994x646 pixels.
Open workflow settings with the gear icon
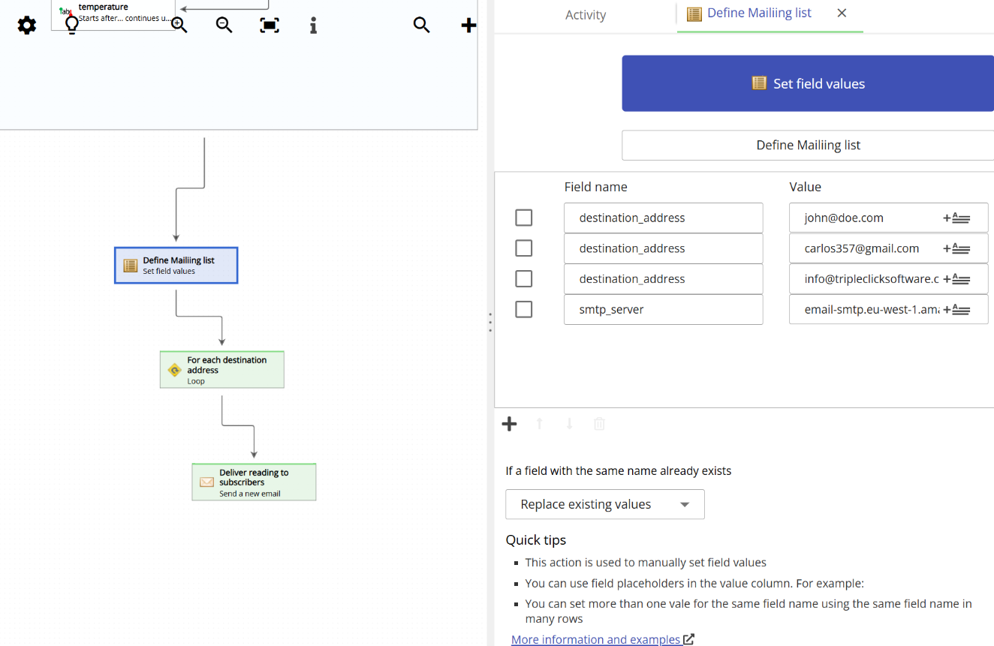click(x=26, y=25)
